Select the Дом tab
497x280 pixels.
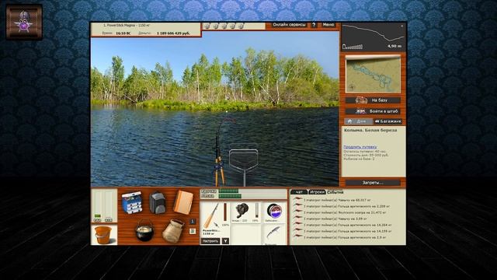click(358, 121)
